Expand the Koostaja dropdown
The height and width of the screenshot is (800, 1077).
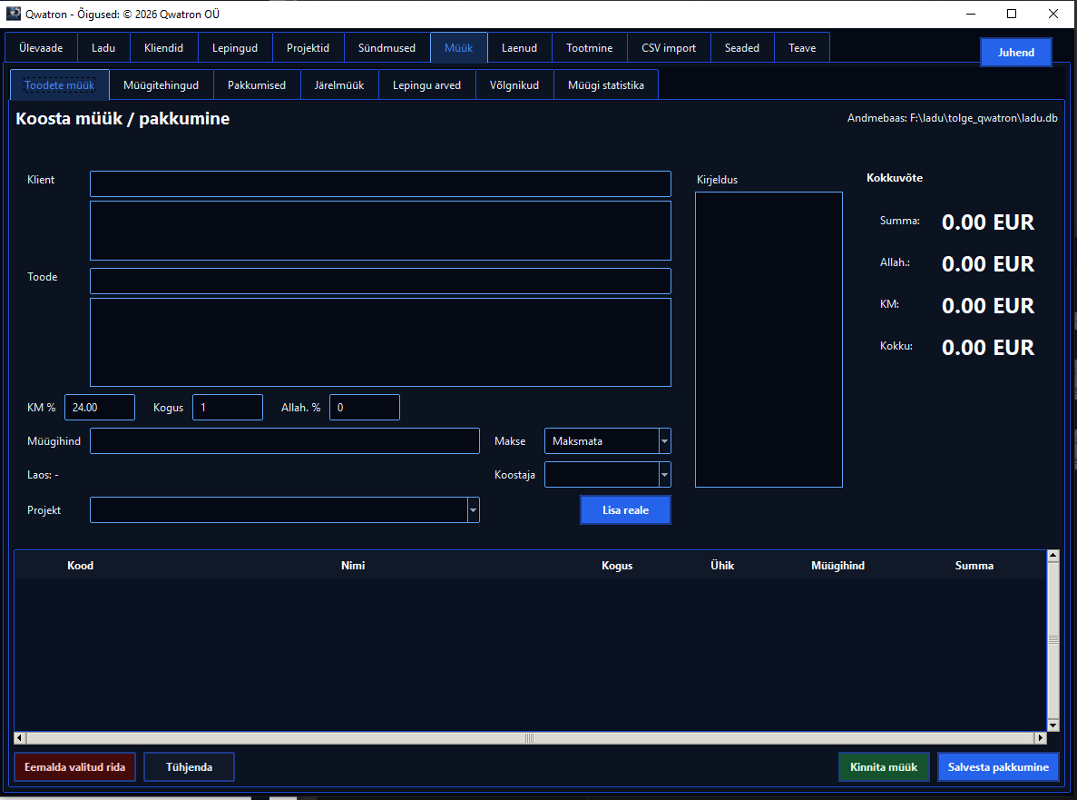[x=664, y=475]
